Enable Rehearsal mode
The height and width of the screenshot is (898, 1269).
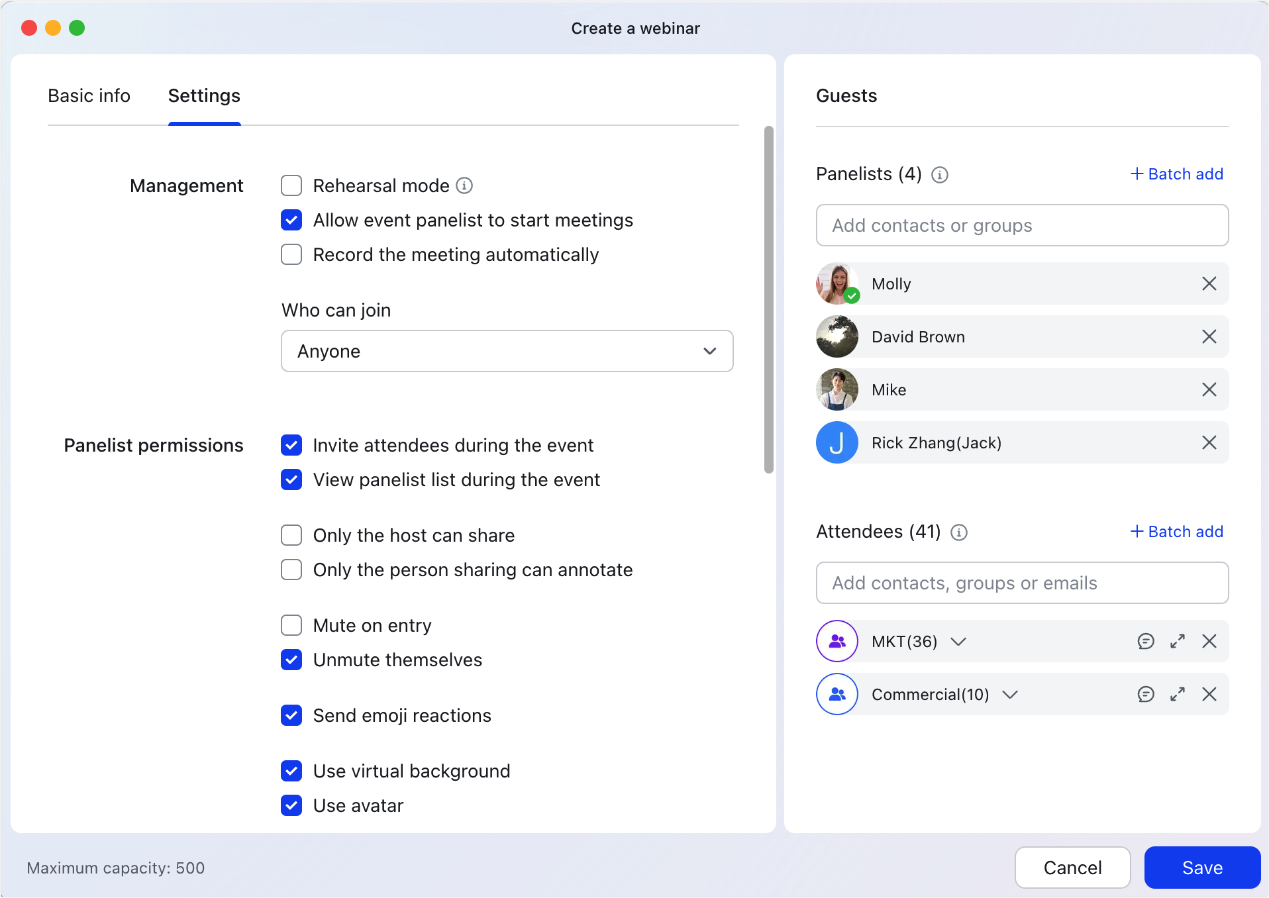pos(291,185)
